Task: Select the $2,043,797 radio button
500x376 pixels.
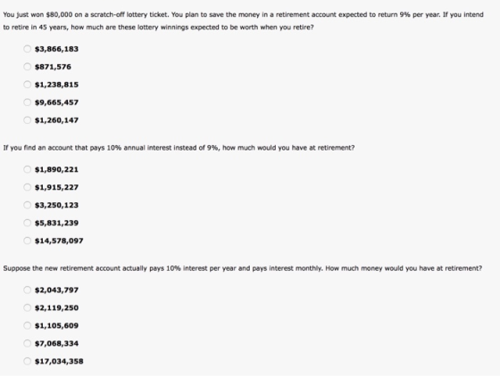Action: pos(28,290)
